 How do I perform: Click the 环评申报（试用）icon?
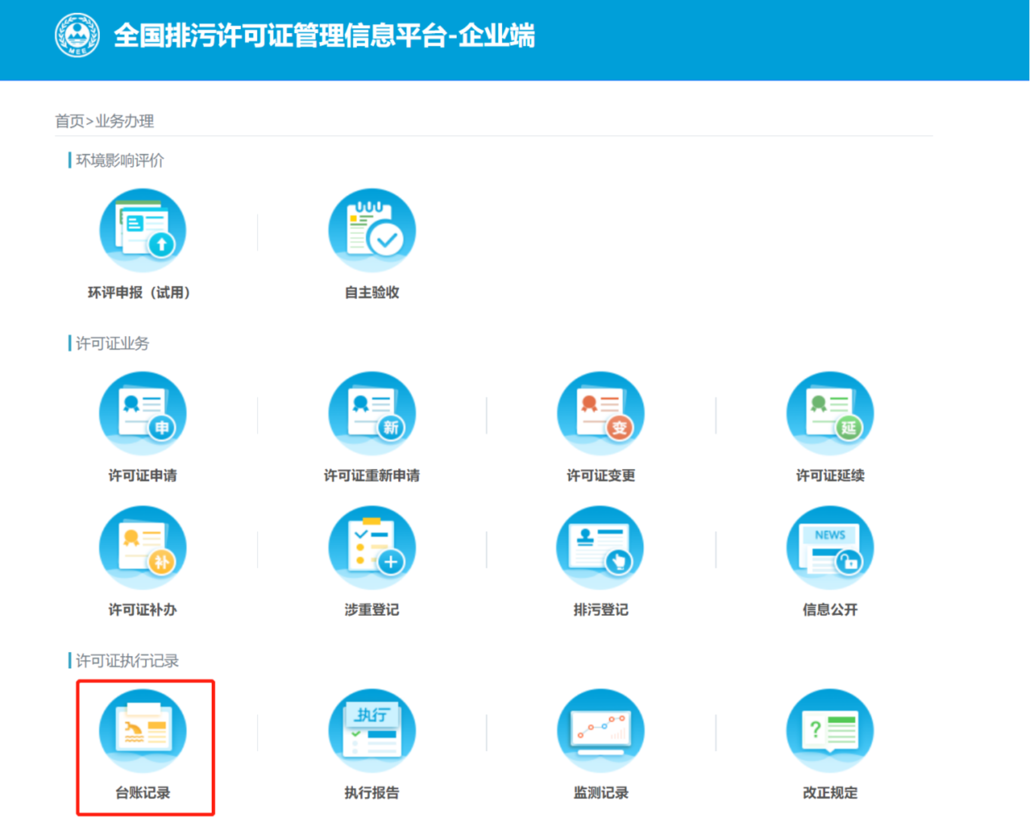tap(143, 231)
